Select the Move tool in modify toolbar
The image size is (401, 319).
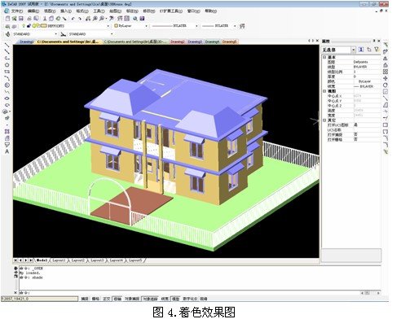[386, 78]
